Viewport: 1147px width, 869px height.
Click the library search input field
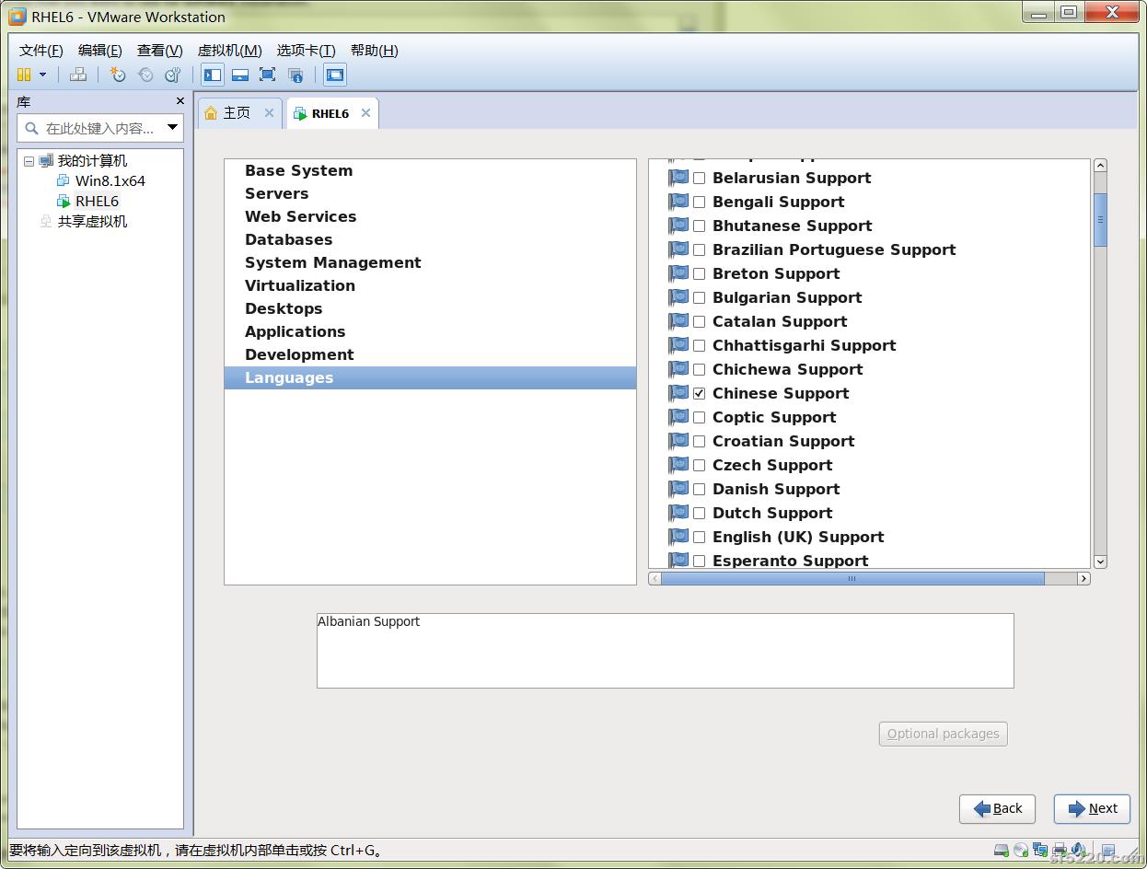click(99, 128)
